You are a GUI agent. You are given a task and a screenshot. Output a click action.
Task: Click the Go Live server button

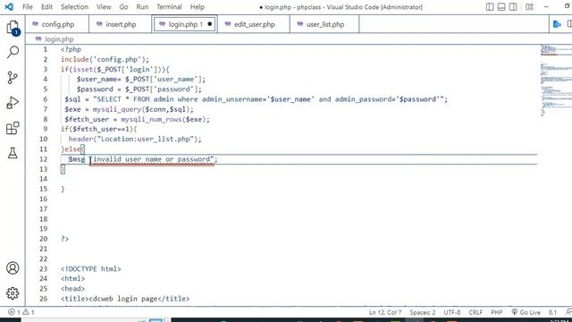pos(526,312)
